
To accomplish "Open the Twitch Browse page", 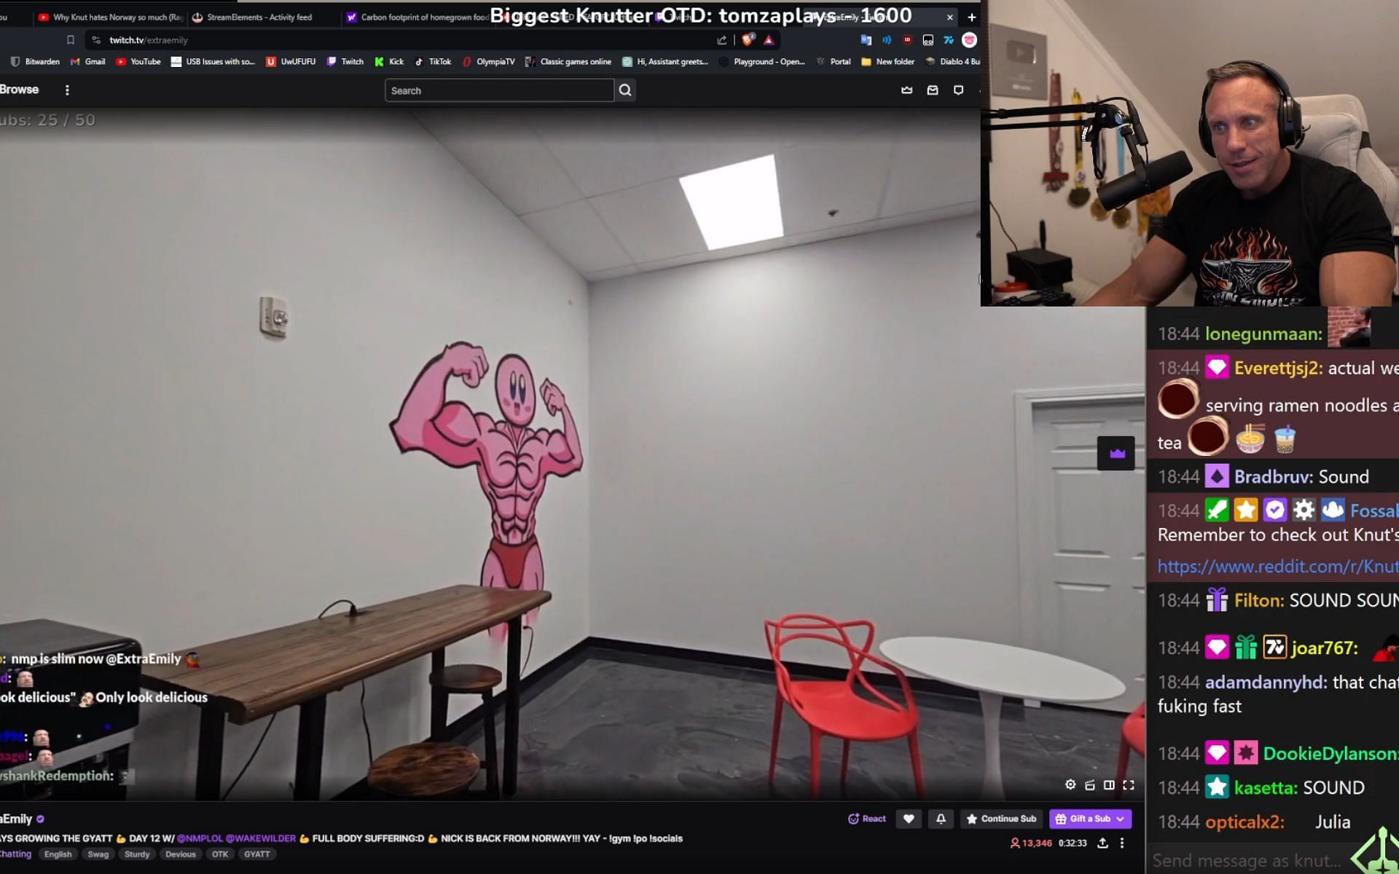I will (19, 90).
